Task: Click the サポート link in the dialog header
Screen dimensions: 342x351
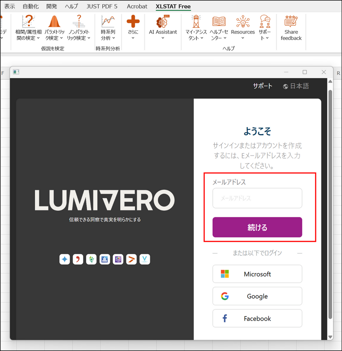Action: (x=263, y=86)
